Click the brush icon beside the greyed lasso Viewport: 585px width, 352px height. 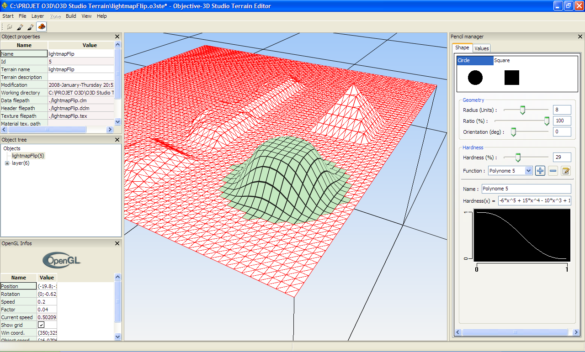(20, 27)
